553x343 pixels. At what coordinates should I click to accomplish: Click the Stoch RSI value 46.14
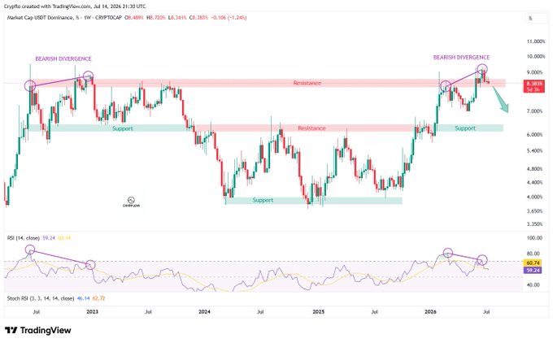[83, 298]
